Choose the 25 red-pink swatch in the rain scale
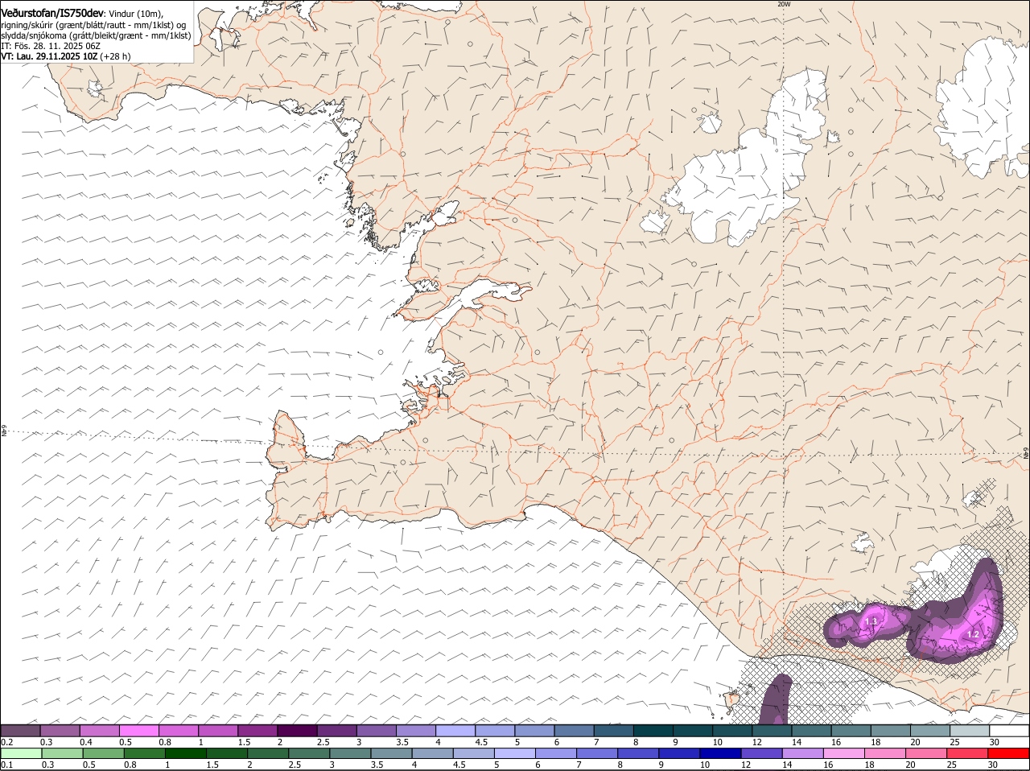Viewport: 1030px width, 771px height. [x=967, y=753]
